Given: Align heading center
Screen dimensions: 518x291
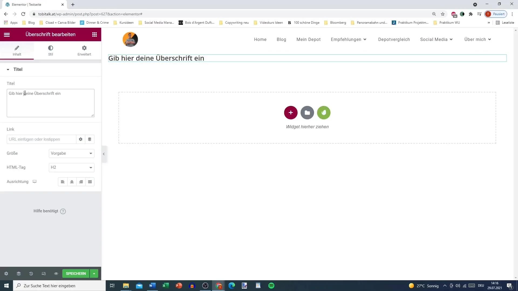Looking at the screenshot, I should coord(72,182).
